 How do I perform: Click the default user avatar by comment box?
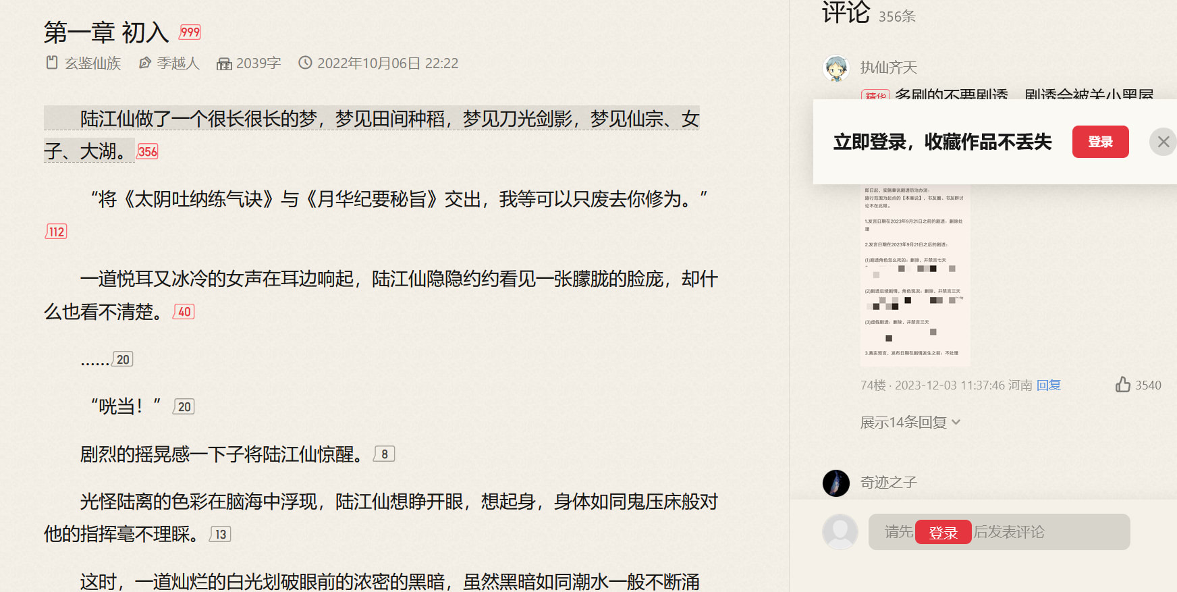[x=840, y=532]
